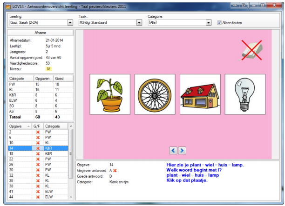Click the KL row in category table
The image size is (285, 206).
tap(41, 90)
